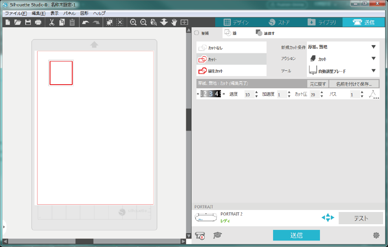Increase the カット圧 value with up arrow
Screen dimensions: 388x247
click(x=322, y=92)
